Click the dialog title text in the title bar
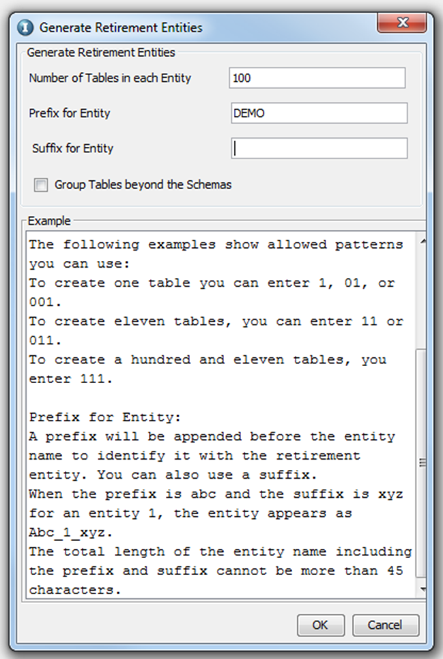 (121, 28)
